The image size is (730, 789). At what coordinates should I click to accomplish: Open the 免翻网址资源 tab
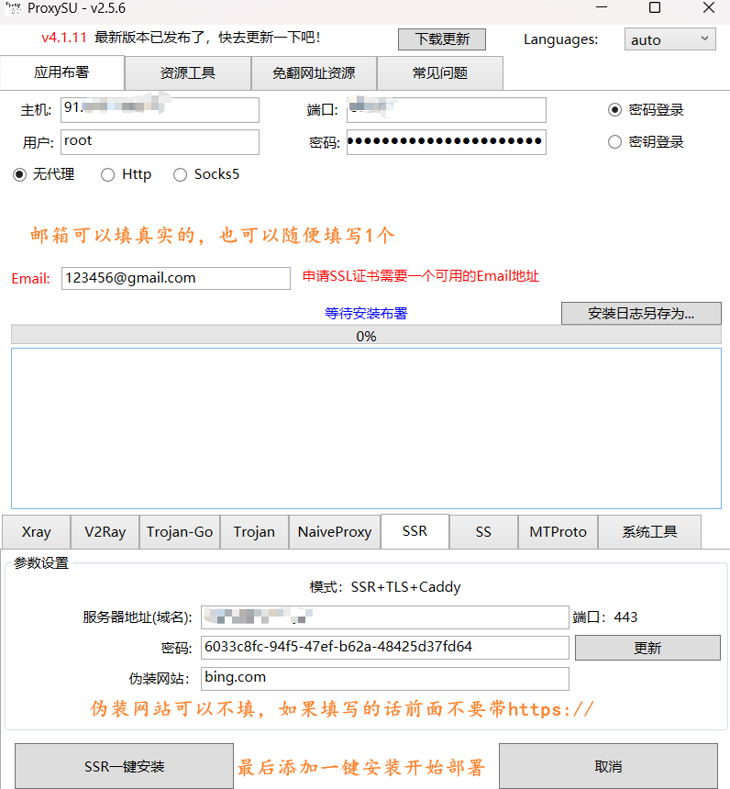tap(314, 73)
